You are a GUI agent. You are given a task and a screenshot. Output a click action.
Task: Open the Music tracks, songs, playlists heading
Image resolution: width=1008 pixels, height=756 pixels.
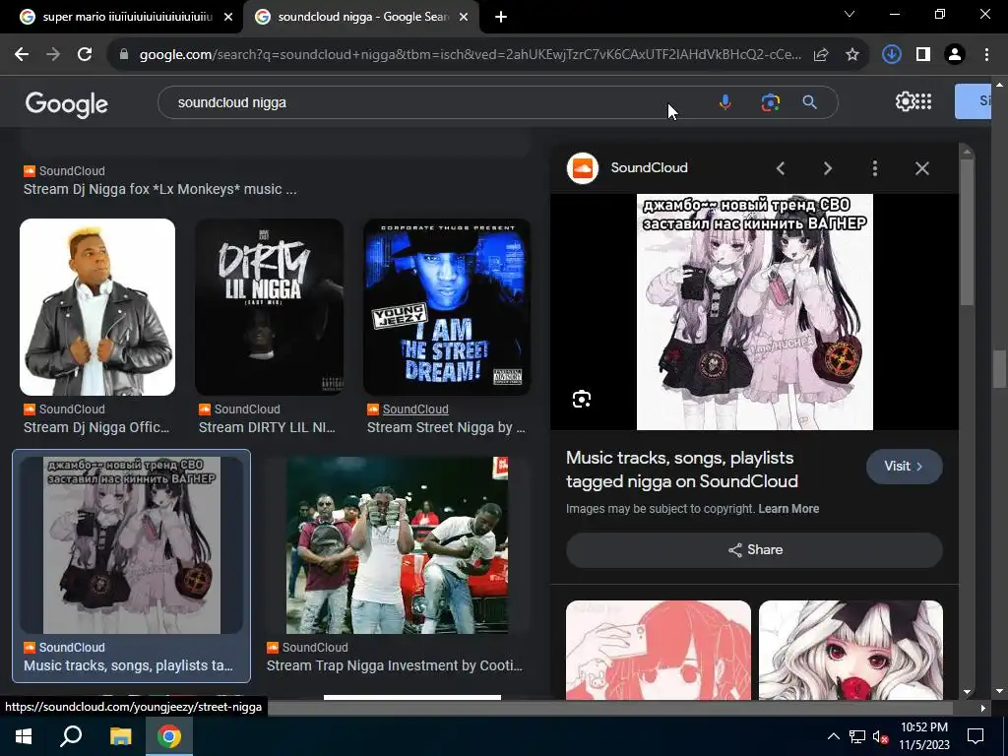(681, 470)
